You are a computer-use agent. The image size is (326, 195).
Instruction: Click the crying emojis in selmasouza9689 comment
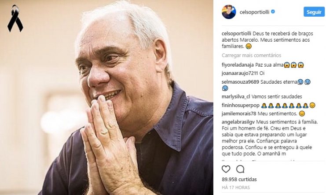click(304, 82)
